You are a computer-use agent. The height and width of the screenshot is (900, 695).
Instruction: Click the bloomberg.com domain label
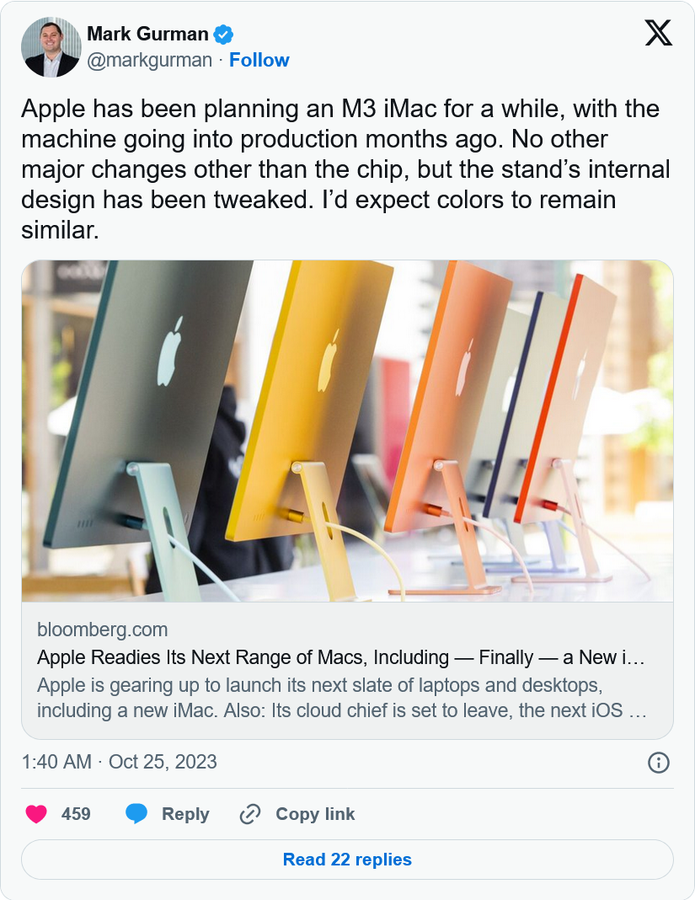click(x=102, y=629)
